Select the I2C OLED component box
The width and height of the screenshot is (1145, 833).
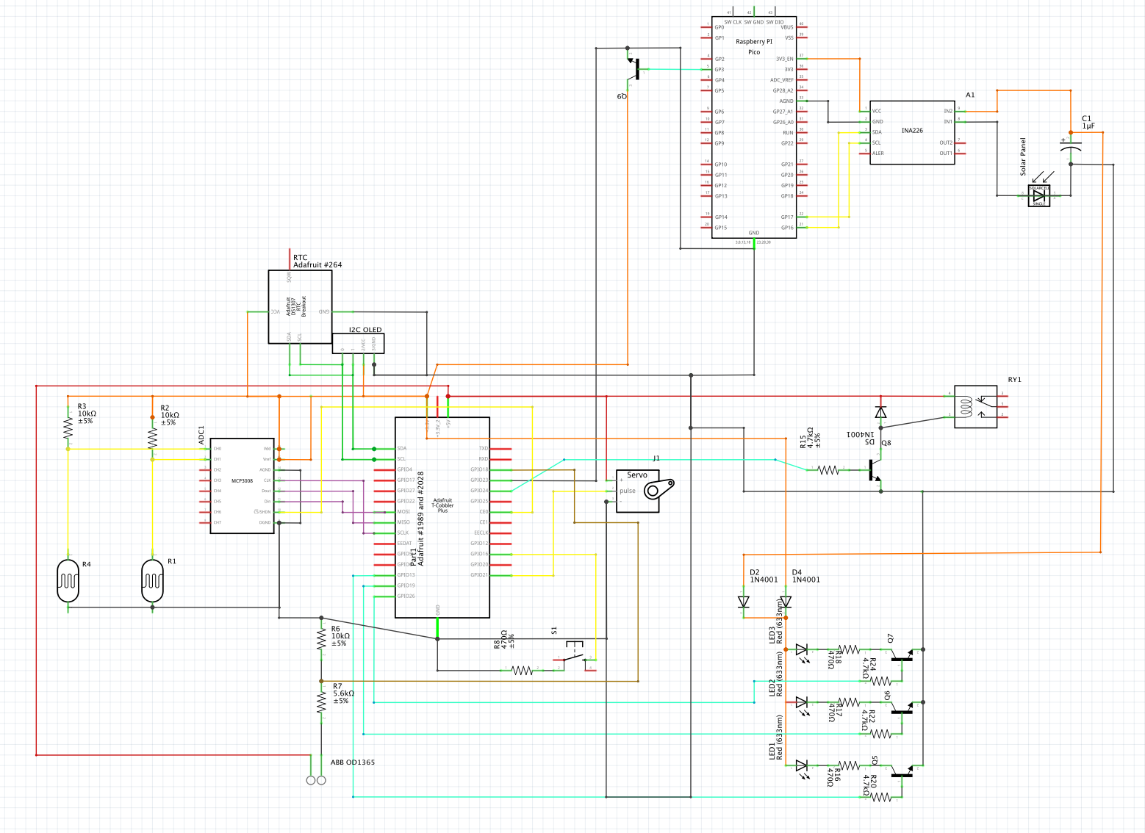click(x=358, y=344)
